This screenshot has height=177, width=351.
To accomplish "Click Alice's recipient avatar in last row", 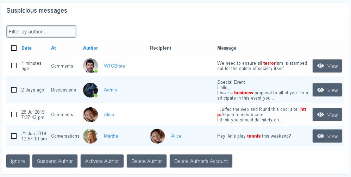I will tap(157, 136).
